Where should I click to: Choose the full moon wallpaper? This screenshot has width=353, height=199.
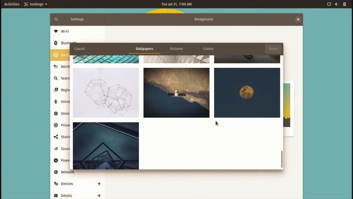[x=247, y=93]
